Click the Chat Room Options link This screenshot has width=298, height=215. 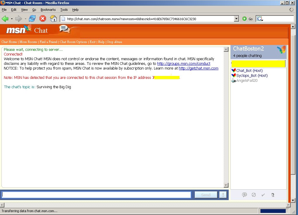coord(73,42)
